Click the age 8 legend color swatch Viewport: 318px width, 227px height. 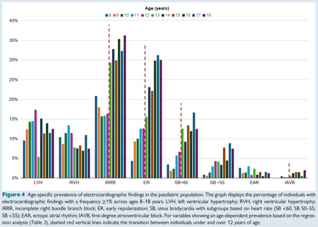coord(107,15)
